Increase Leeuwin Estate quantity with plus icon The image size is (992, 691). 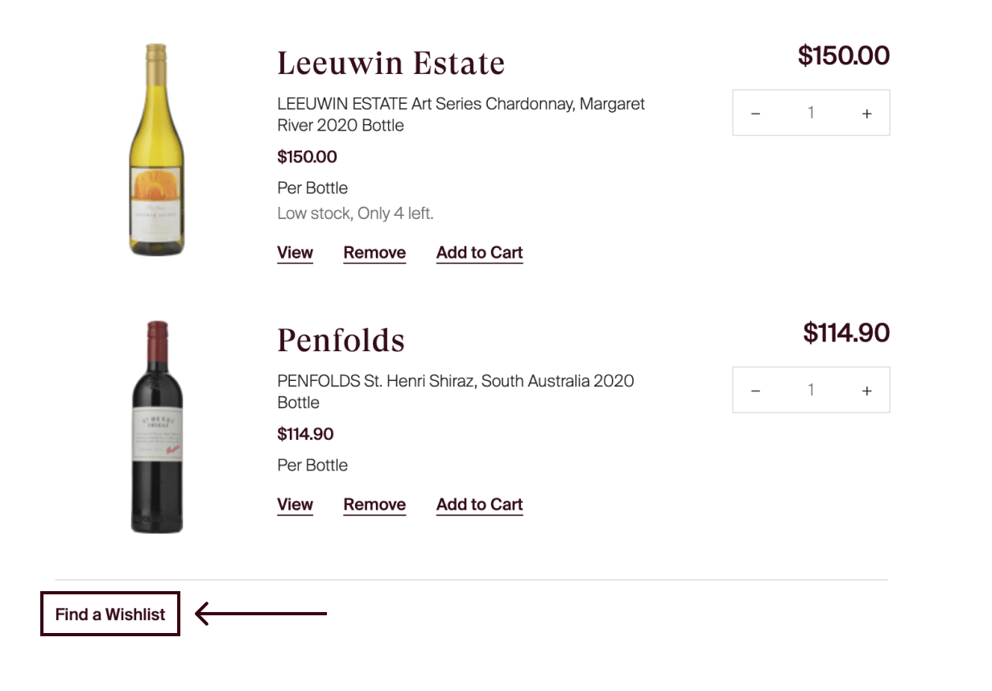pyautogui.click(x=866, y=114)
